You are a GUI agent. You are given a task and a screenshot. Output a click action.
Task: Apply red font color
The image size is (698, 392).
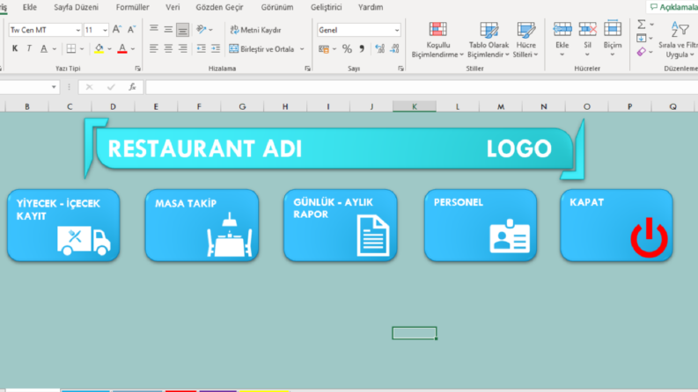click(122, 48)
